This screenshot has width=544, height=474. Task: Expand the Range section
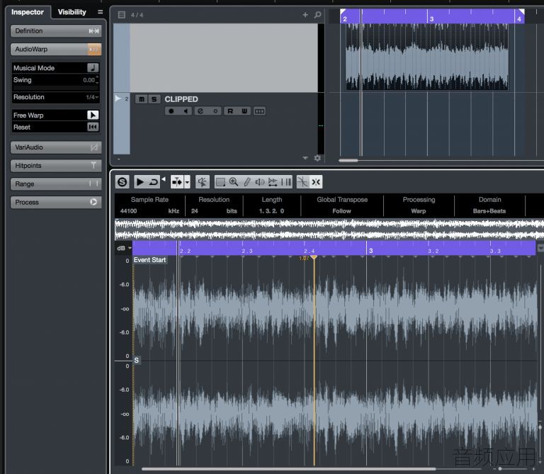pyautogui.click(x=56, y=184)
